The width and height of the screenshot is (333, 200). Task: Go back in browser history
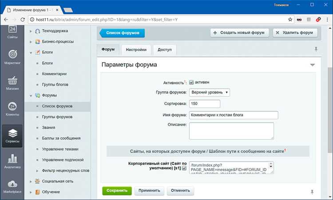[6, 20]
